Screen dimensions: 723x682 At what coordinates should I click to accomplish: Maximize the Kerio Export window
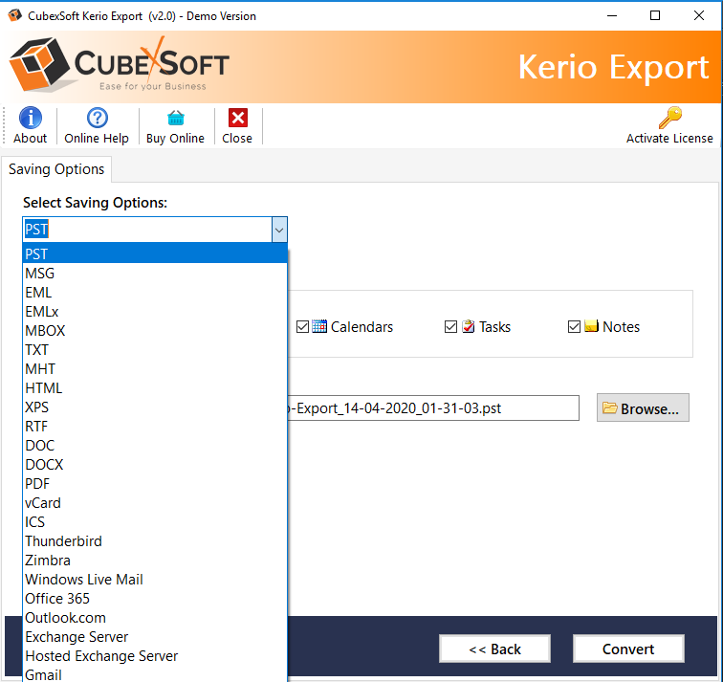click(x=655, y=15)
